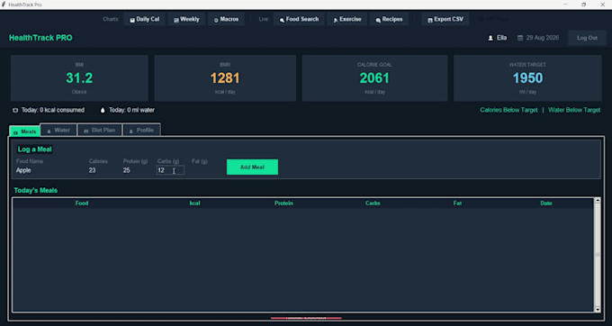Click the chart icon in Weekly button
612x326 pixels.
tap(176, 20)
